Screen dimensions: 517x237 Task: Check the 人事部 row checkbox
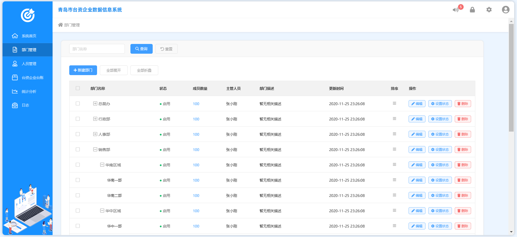coord(78,134)
